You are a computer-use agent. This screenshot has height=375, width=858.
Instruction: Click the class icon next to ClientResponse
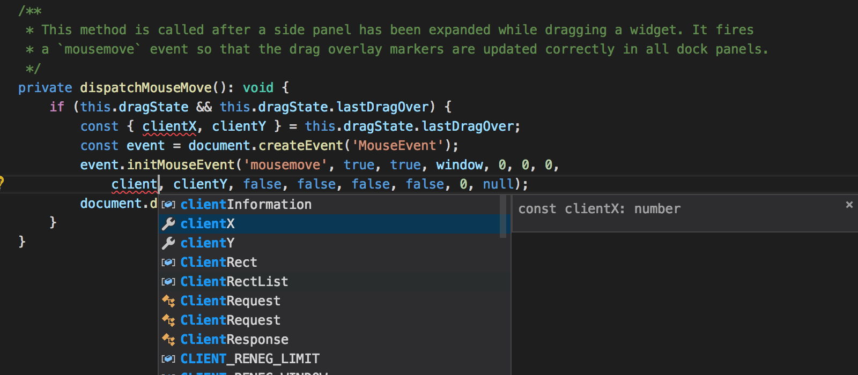pyautogui.click(x=168, y=340)
